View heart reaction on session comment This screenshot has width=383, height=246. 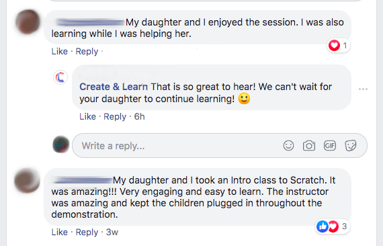(x=339, y=46)
